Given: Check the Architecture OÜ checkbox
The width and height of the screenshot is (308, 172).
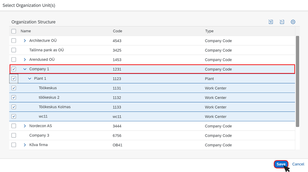Looking at the screenshot, I should point(14,41).
